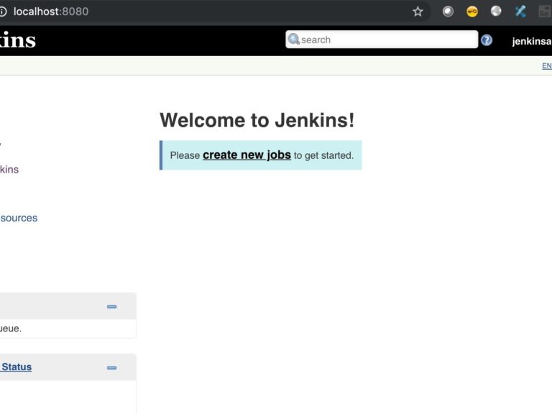Open the create new jobs link
552x414 pixels.
pos(247,155)
